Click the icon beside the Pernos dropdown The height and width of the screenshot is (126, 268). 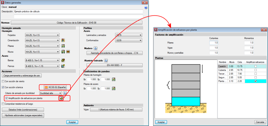63,66
